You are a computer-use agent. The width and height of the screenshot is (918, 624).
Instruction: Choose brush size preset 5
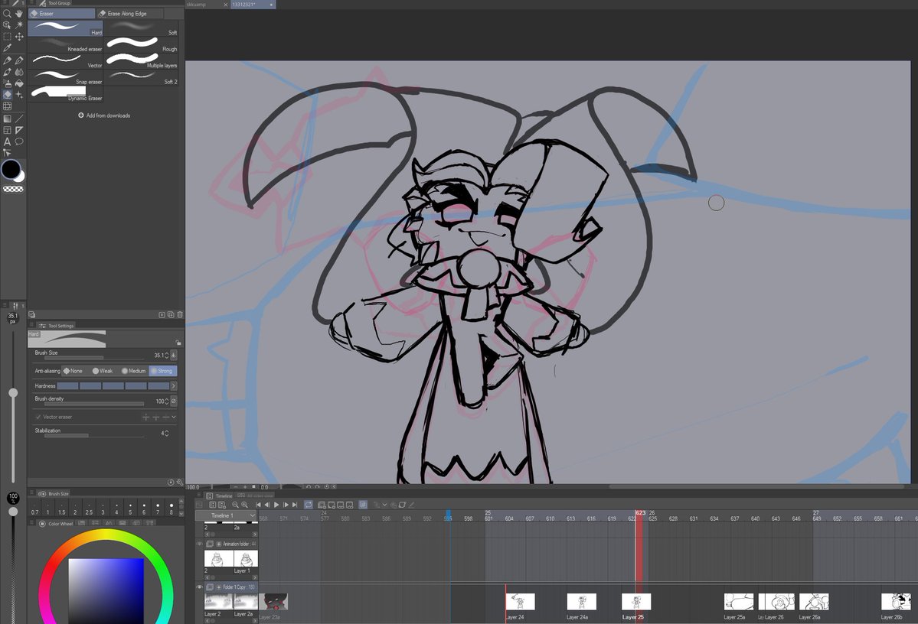click(130, 509)
